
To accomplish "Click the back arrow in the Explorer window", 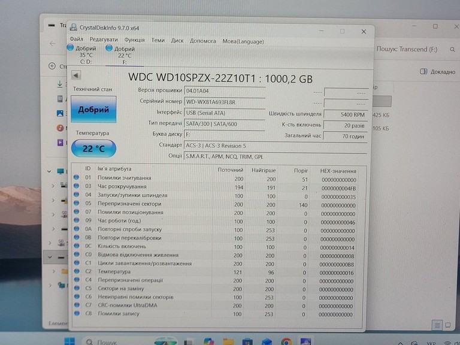I will (x=53, y=43).
